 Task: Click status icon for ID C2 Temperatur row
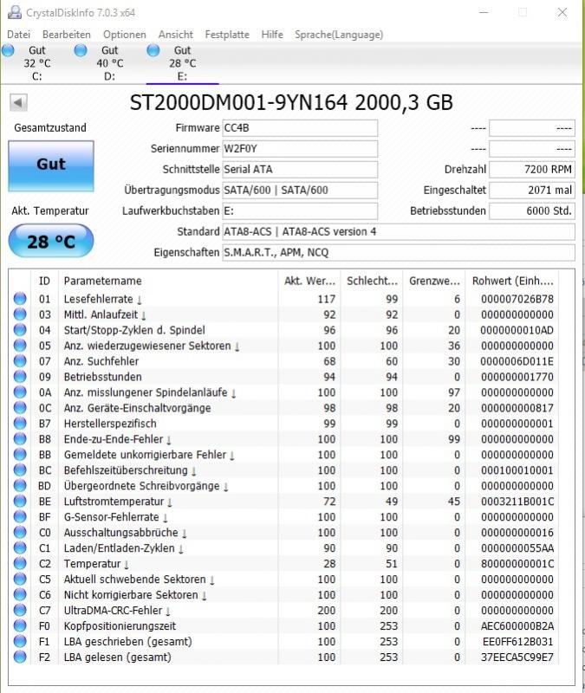20,564
